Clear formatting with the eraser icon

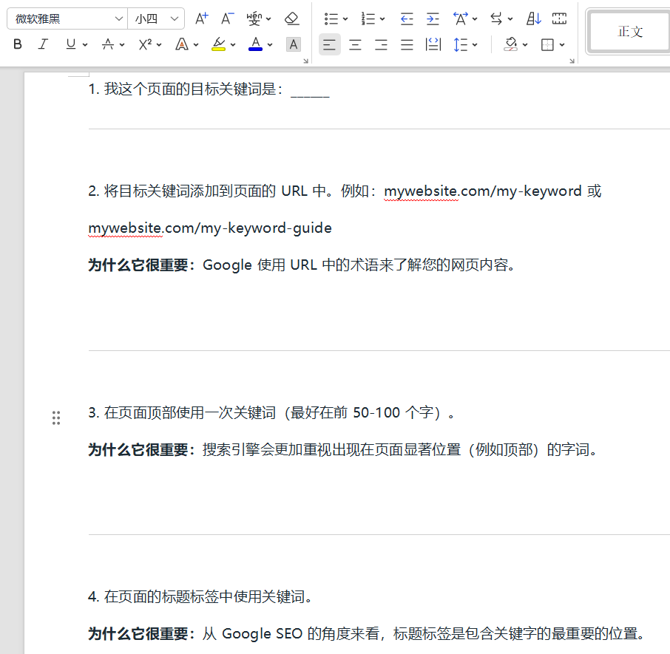coord(292,18)
